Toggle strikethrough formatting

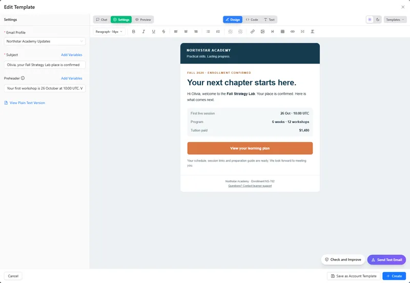[x=163, y=32]
